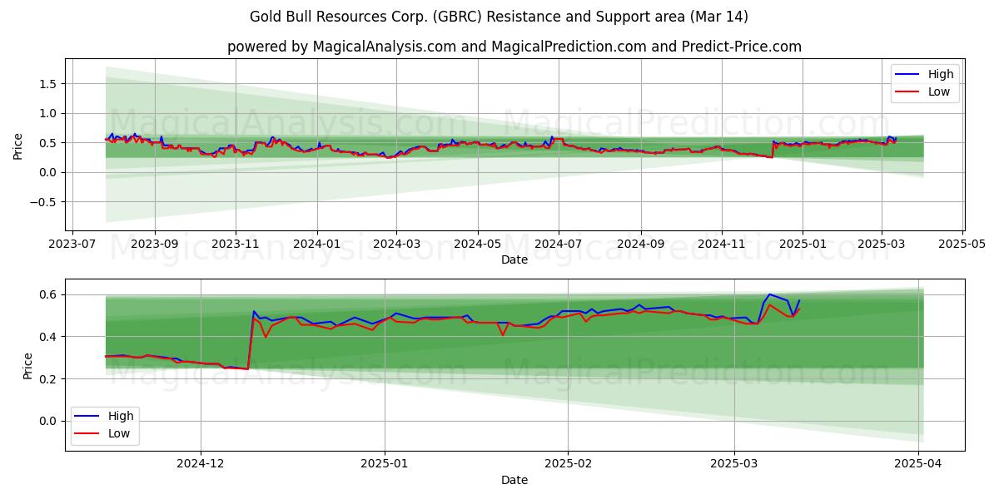Click the bottom chart 'Date' x-axis label
The height and width of the screenshot is (499, 999).
[x=514, y=480]
